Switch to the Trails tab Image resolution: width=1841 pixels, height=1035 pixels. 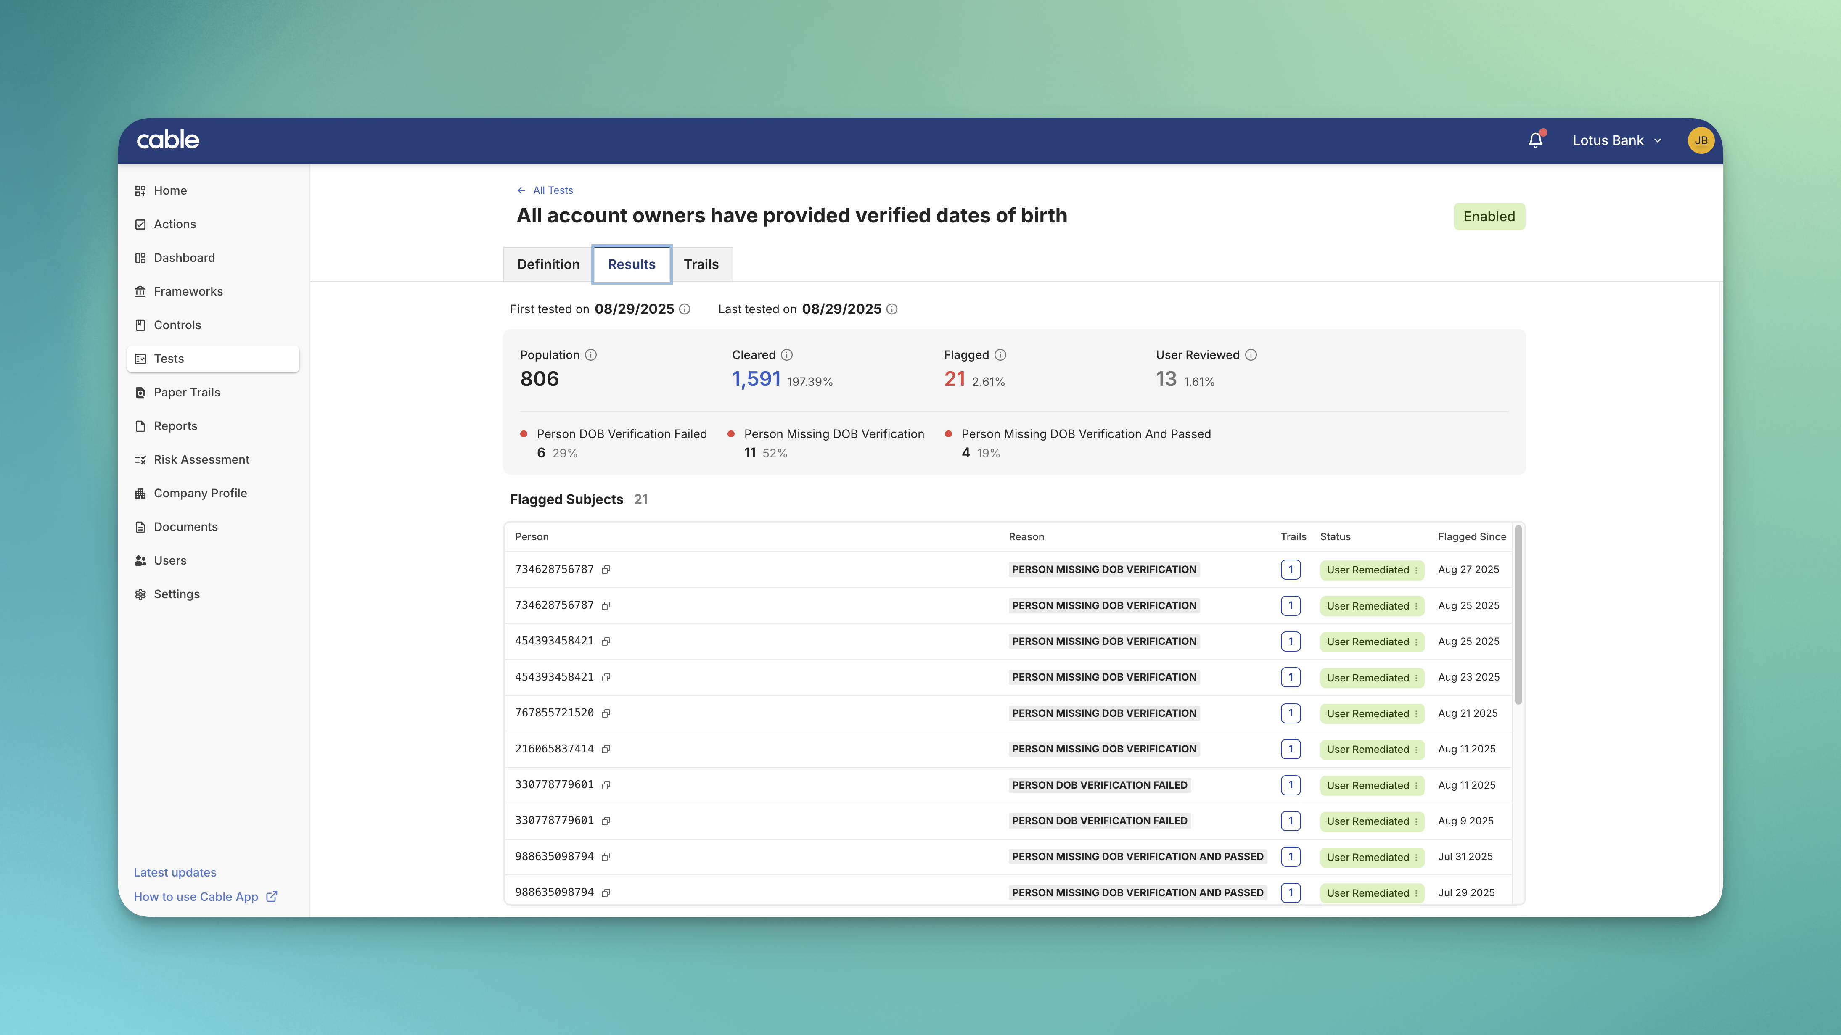[701, 264]
